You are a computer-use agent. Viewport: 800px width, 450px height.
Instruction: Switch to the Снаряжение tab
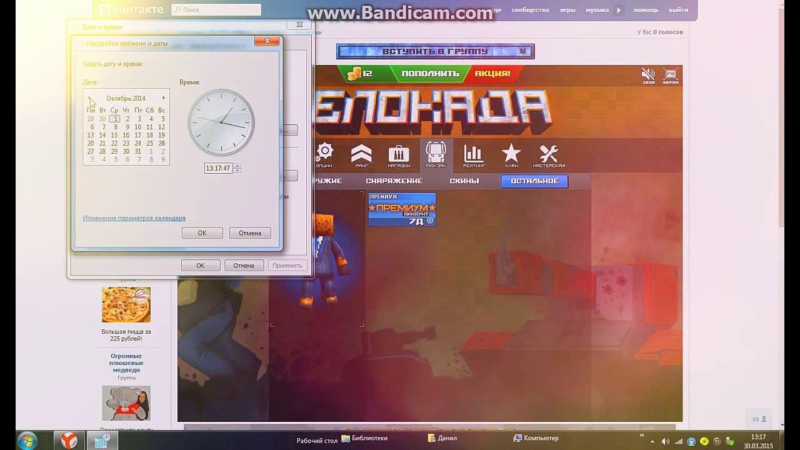coord(394,181)
